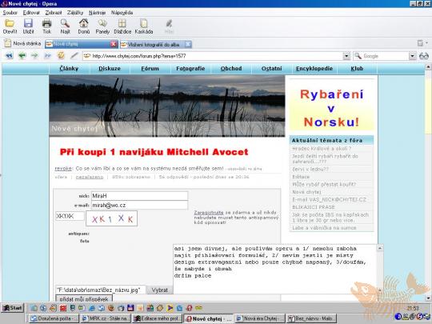Image resolution: width=432 pixels, height=324 pixels.
Task: Click the Otevřít folder icon
Action: (10, 24)
